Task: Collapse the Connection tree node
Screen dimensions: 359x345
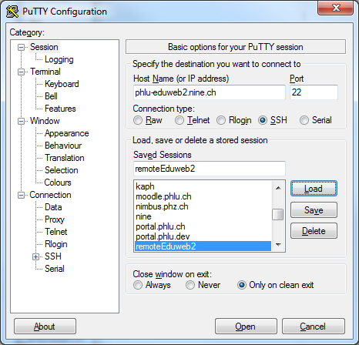Action: point(21,195)
